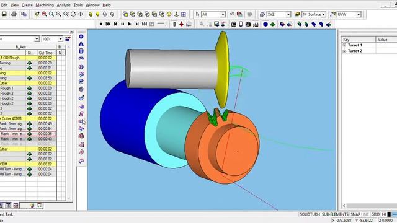Screen dimensions: 397x223
Task: Close the left operations panel
Action: coord(72,32)
